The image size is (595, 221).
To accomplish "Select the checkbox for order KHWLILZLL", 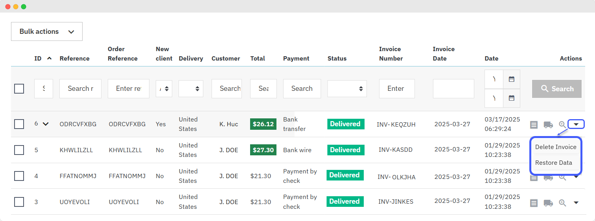I will point(19,150).
